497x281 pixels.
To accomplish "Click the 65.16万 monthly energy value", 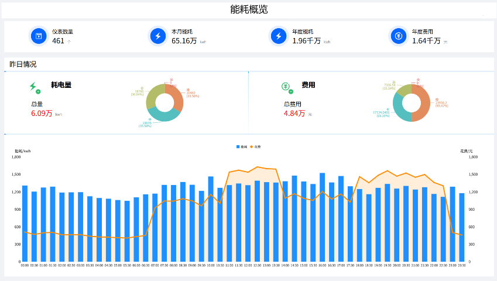I will (184, 41).
